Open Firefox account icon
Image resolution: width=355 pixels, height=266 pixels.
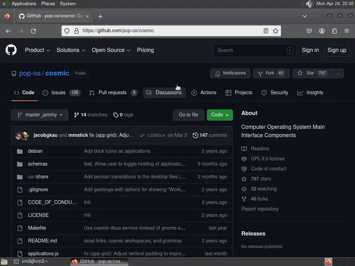click(322, 31)
